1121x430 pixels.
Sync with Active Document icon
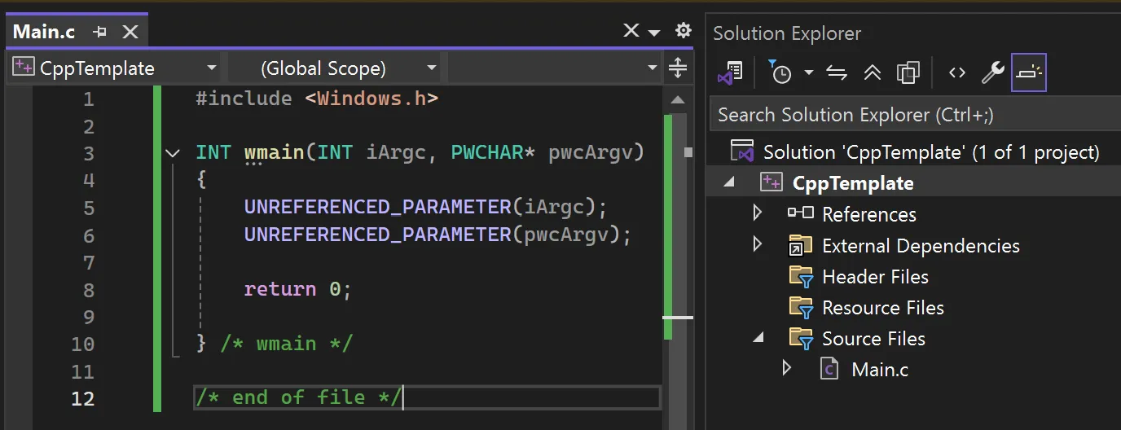click(837, 72)
